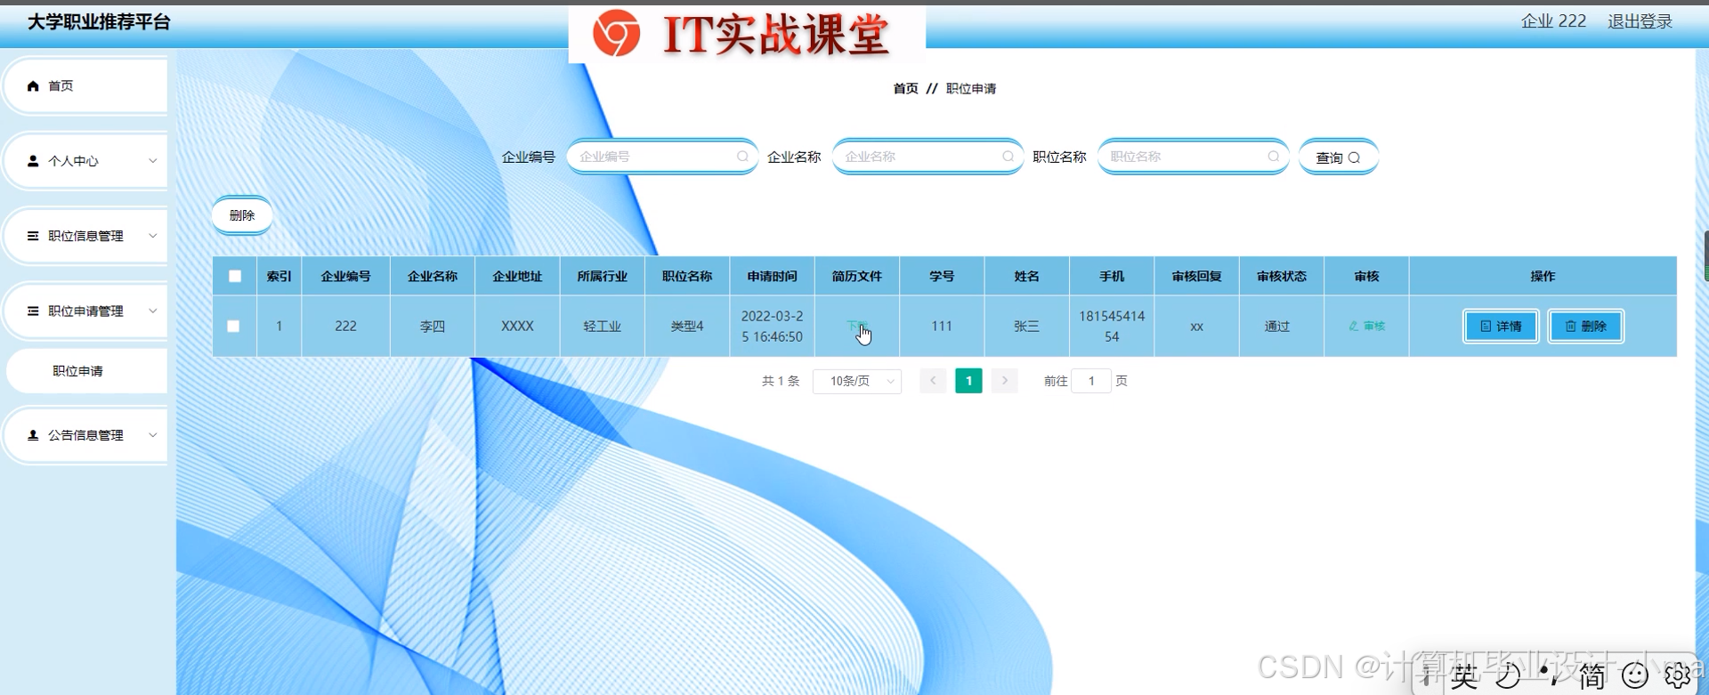Click the person icon beside 公告信息管理
1709x695 pixels.
click(x=33, y=435)
